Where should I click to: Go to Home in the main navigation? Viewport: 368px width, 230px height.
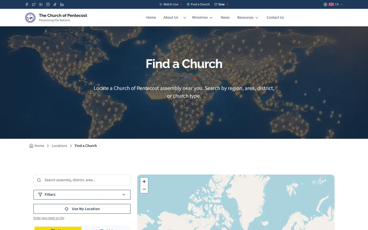[x=151, y=17]
